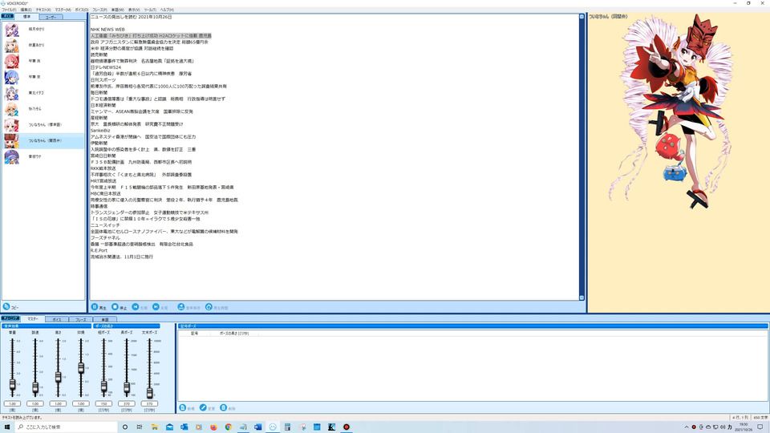Open the ツール(T) menu
The height and width of the screenshot is (433, 770).
point(150,10)
